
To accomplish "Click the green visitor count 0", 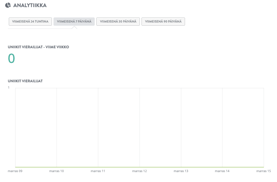I will pyautogui.click(x=11, y=59).
